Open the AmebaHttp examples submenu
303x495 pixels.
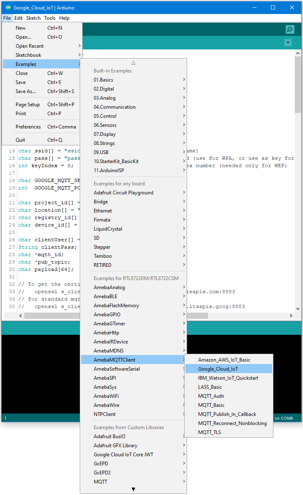pyautogui.click(x=134, y=333)
